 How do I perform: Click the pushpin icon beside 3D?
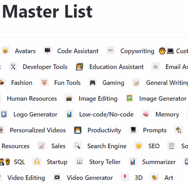click(x=125, y=177)
